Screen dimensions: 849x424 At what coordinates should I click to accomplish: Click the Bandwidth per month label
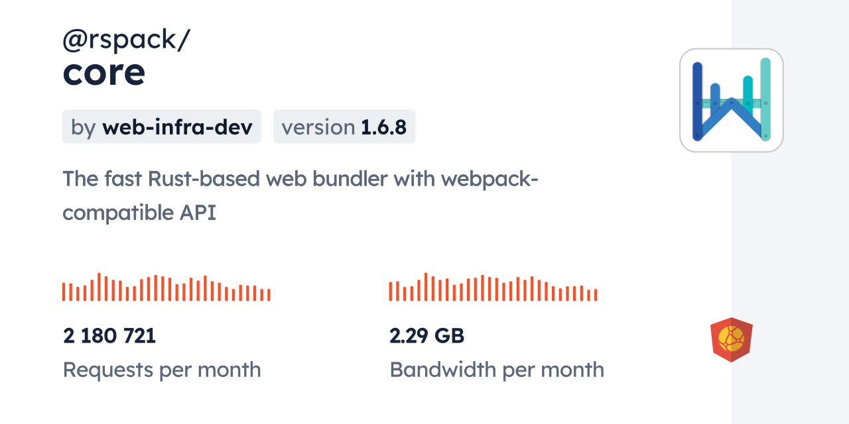point(497,370)
